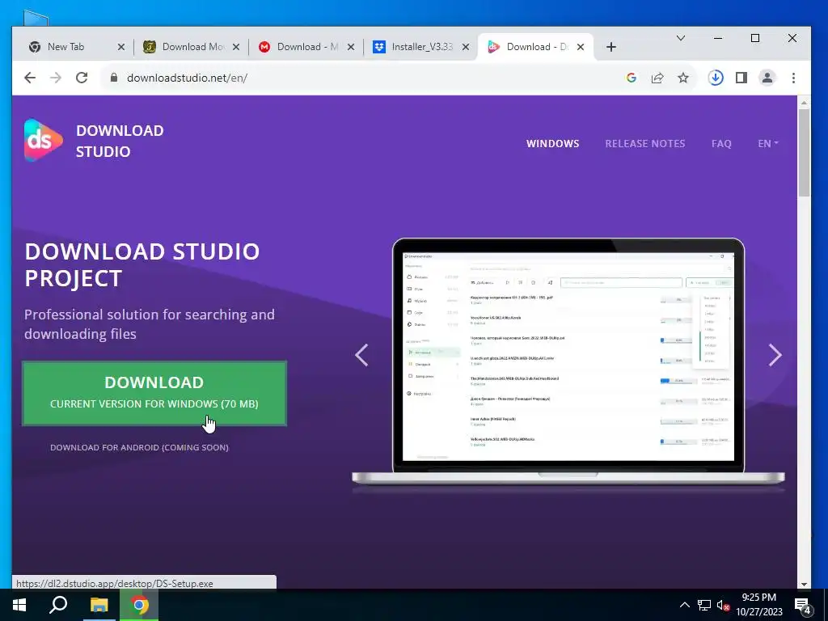Click the page vertical scrollbar thumb
This screenshot has width=828, height=621.
tap(804, 153)
